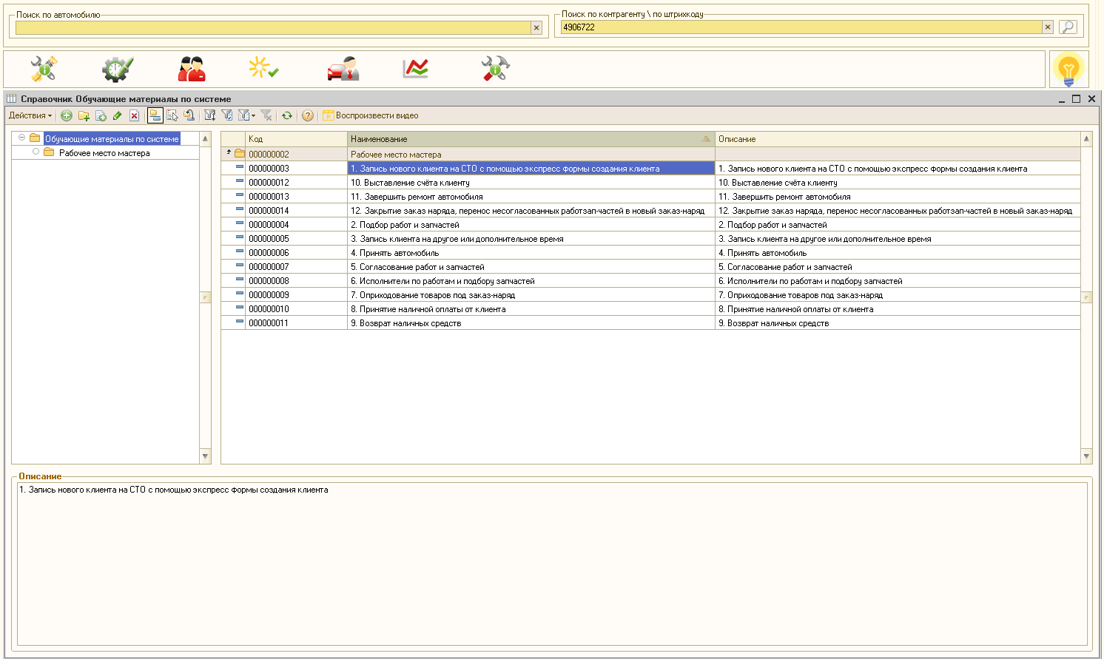1104x659 pixels.
Task: Click the green plus Add icon
Action: coord(67,115)
